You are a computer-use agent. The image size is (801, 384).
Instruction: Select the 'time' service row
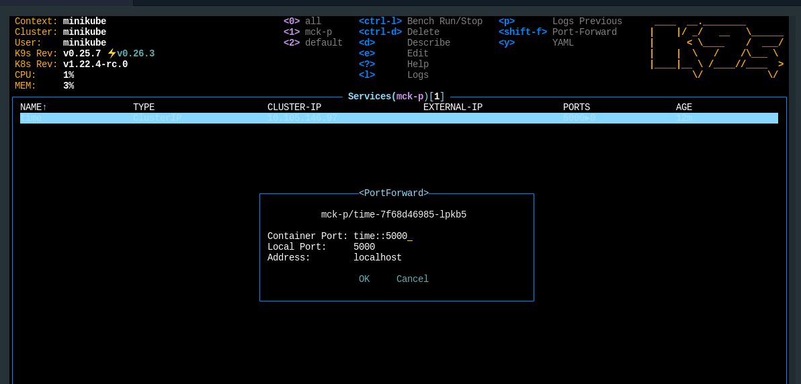pos(398,118)
